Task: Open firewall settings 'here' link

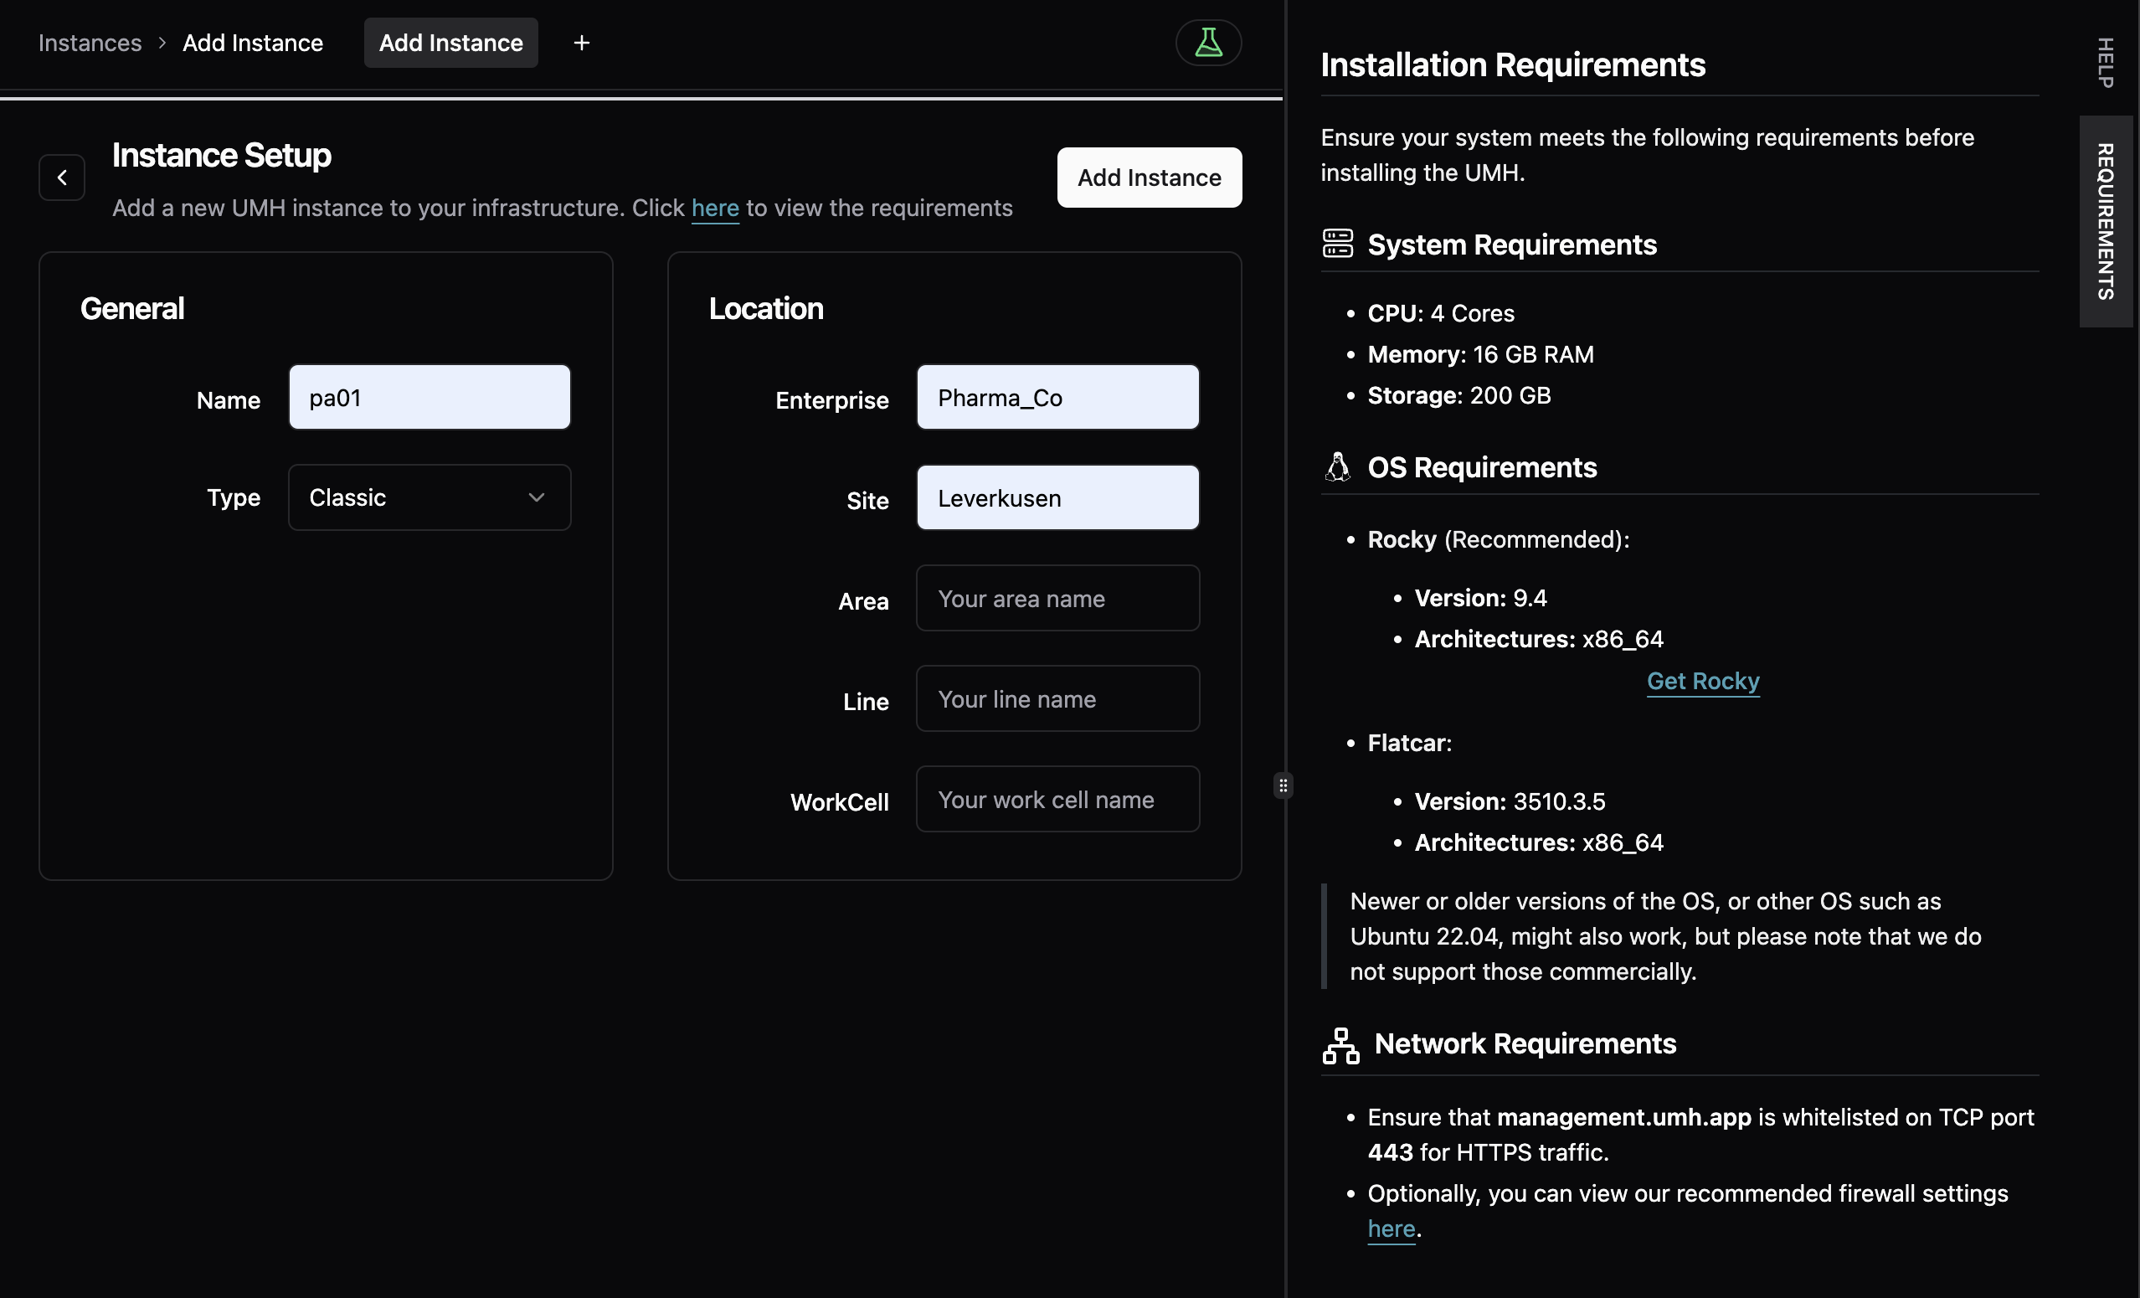Action: coord(1391,1228)
